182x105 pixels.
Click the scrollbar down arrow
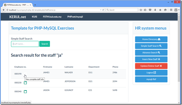[x=179, y=103]
